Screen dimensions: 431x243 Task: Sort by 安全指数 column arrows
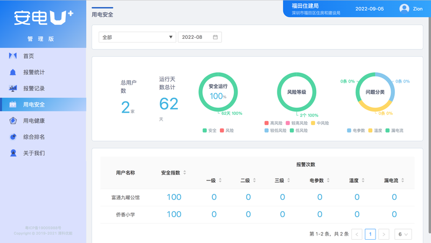tap(185, 172)
